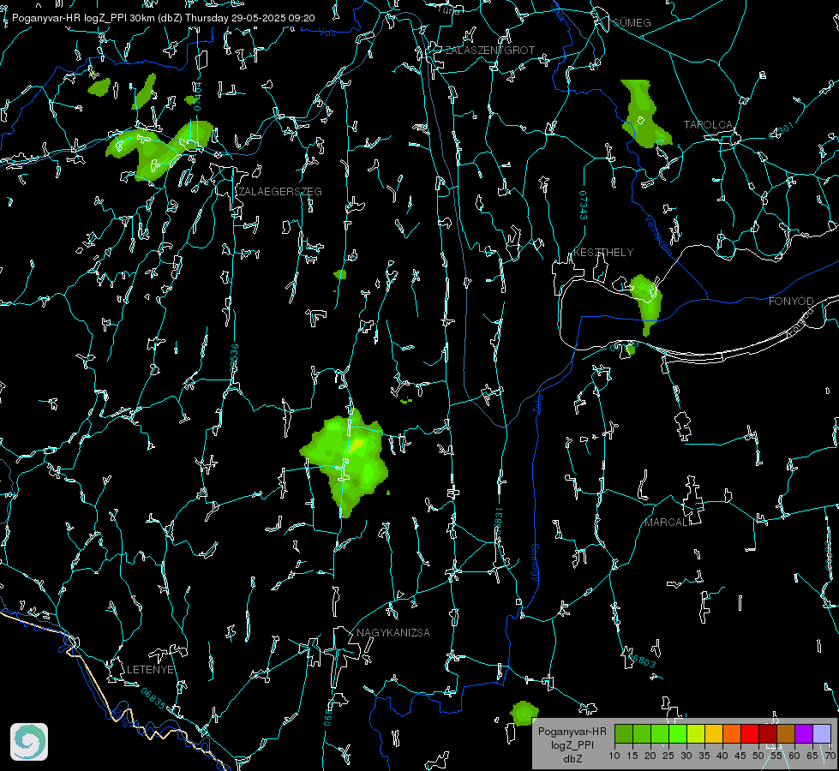
Task: Select the yellow 35-40 dBZ legend swatch
Action: pyautogui.click(x=714, y=733)
